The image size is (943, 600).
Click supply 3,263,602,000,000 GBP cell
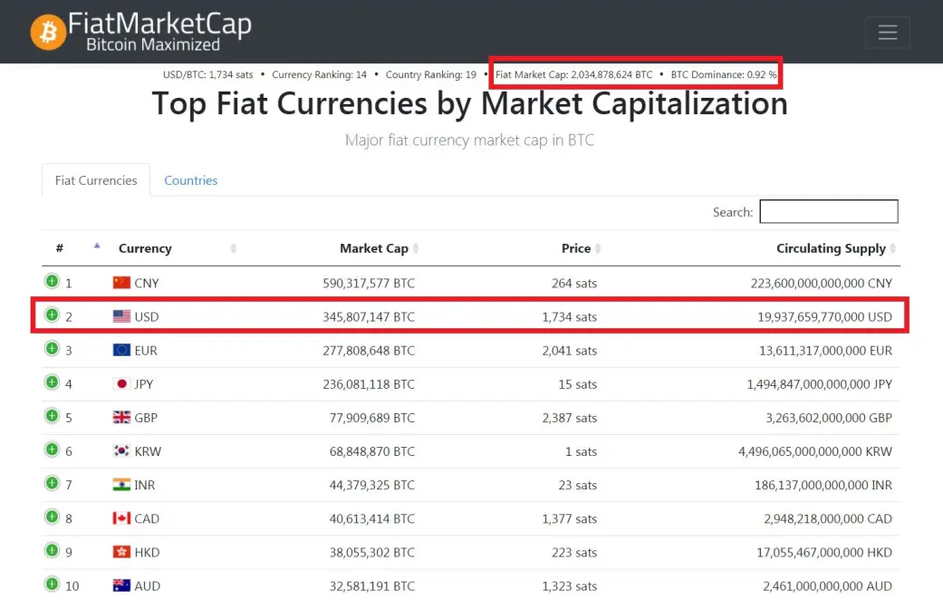[x=829, y=418]
